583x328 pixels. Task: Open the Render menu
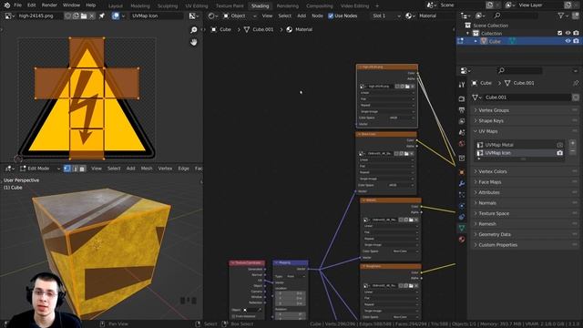click(x=49, y=5)
